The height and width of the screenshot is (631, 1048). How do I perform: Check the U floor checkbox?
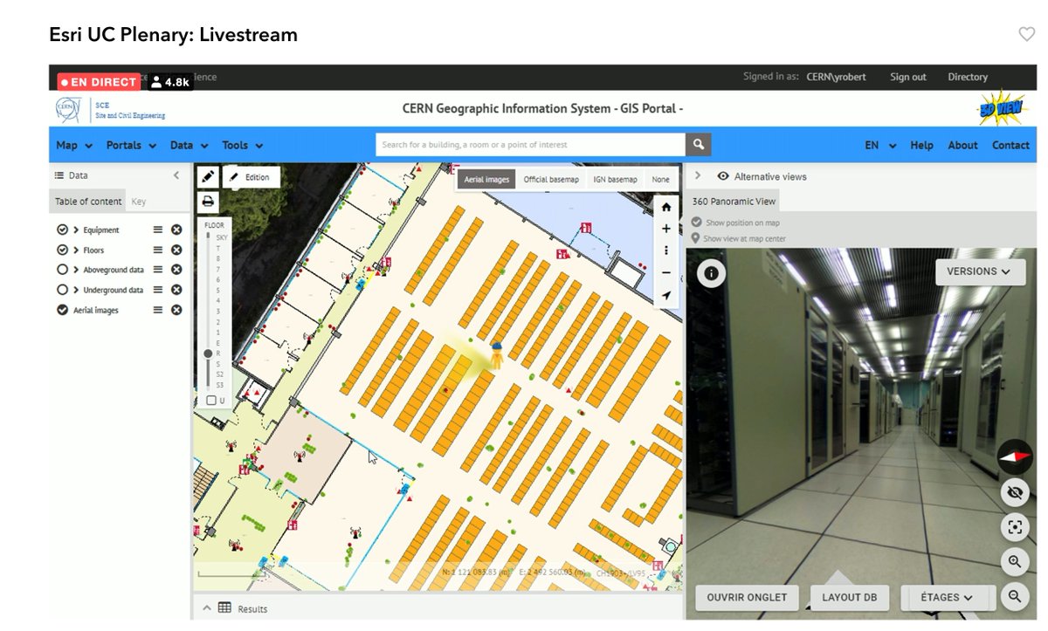coord(211,401)
